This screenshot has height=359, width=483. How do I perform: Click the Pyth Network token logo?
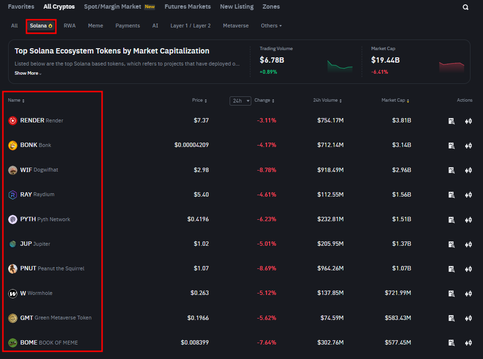click(x=13, y=219)
